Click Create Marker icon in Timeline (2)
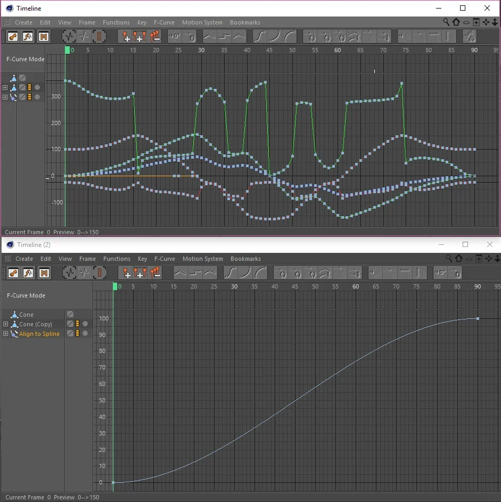The image size is (501, 502). pos(126,273)
